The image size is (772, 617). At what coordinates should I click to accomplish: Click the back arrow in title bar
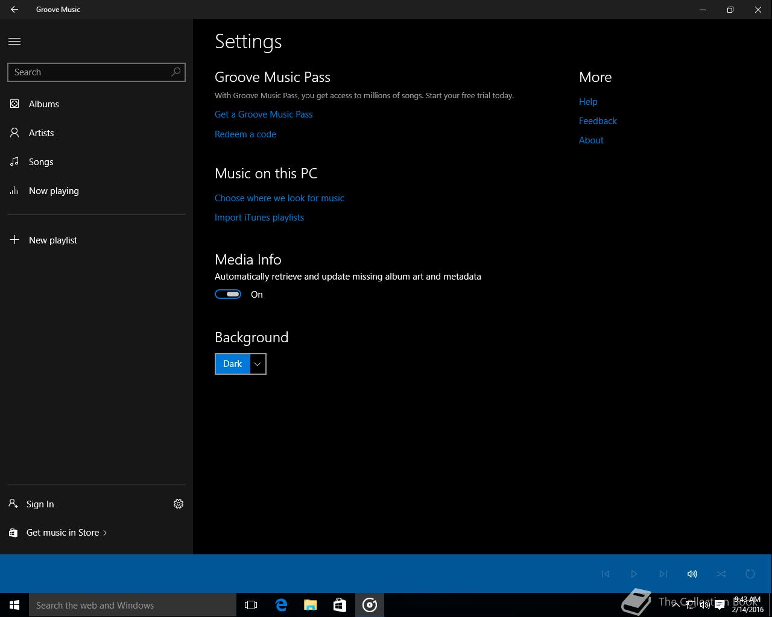click(14, 10)
